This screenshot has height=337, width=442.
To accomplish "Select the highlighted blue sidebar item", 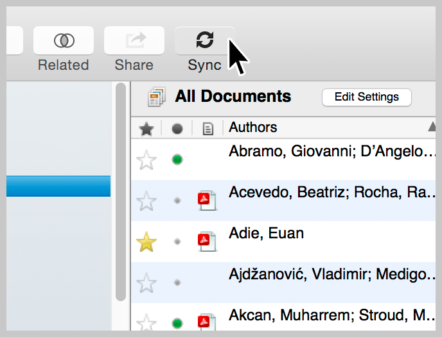I will pyautogui.click(x=58, y=186).
